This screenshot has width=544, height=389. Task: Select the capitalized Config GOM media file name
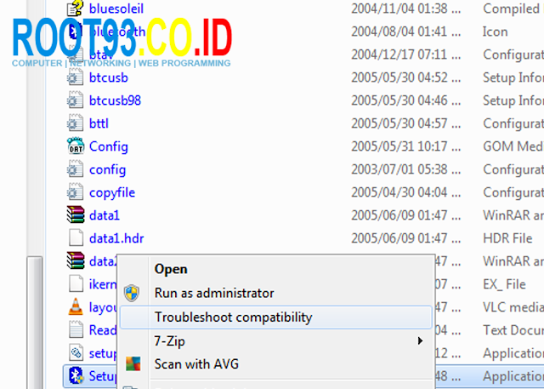coord(109,146)
